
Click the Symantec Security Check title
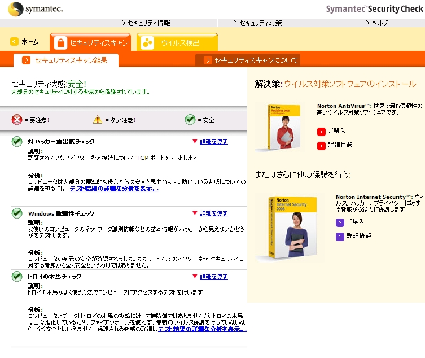(x=374, y=9)
